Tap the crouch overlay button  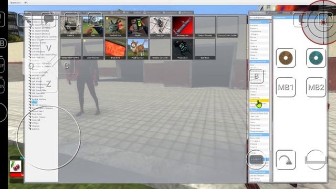(316, 160)
